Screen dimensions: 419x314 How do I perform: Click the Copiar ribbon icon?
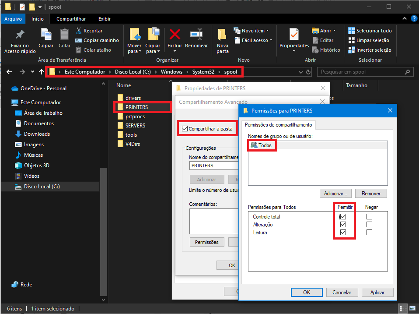click(46, 35)
